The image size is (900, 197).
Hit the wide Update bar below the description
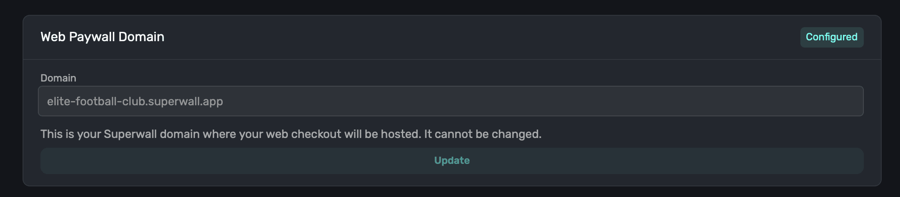452,160
